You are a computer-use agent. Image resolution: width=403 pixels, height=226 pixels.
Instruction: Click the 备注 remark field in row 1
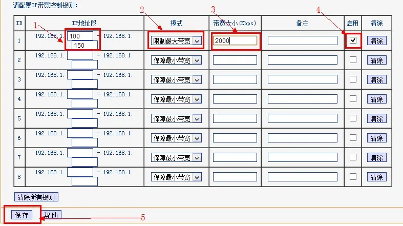pos(302,40)
